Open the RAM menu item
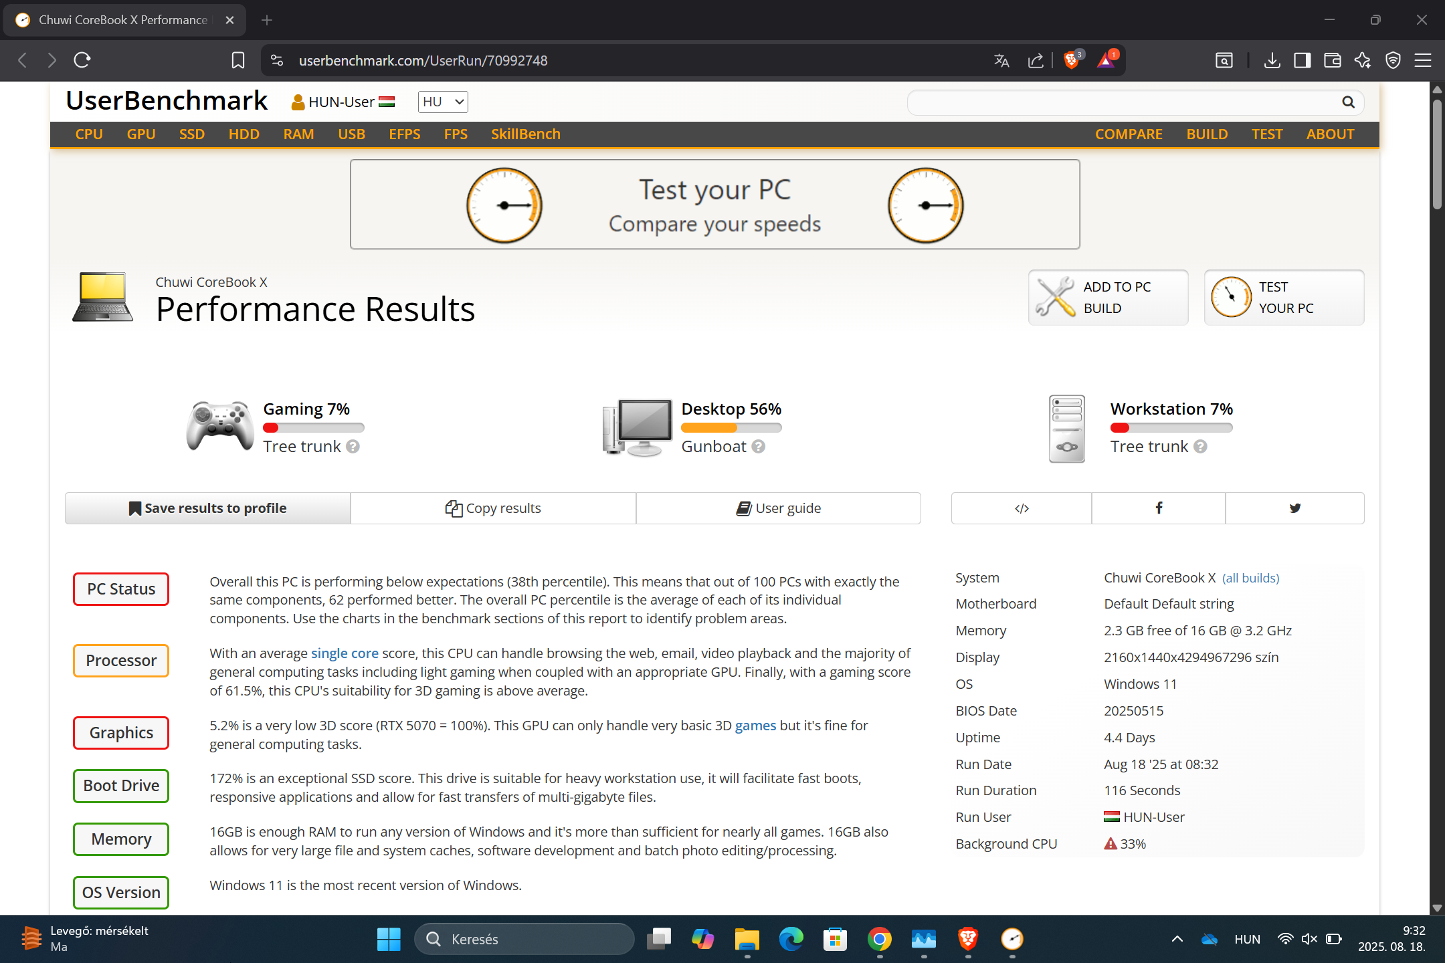This screenshot has height=963, width=1445. coord(298,134)
